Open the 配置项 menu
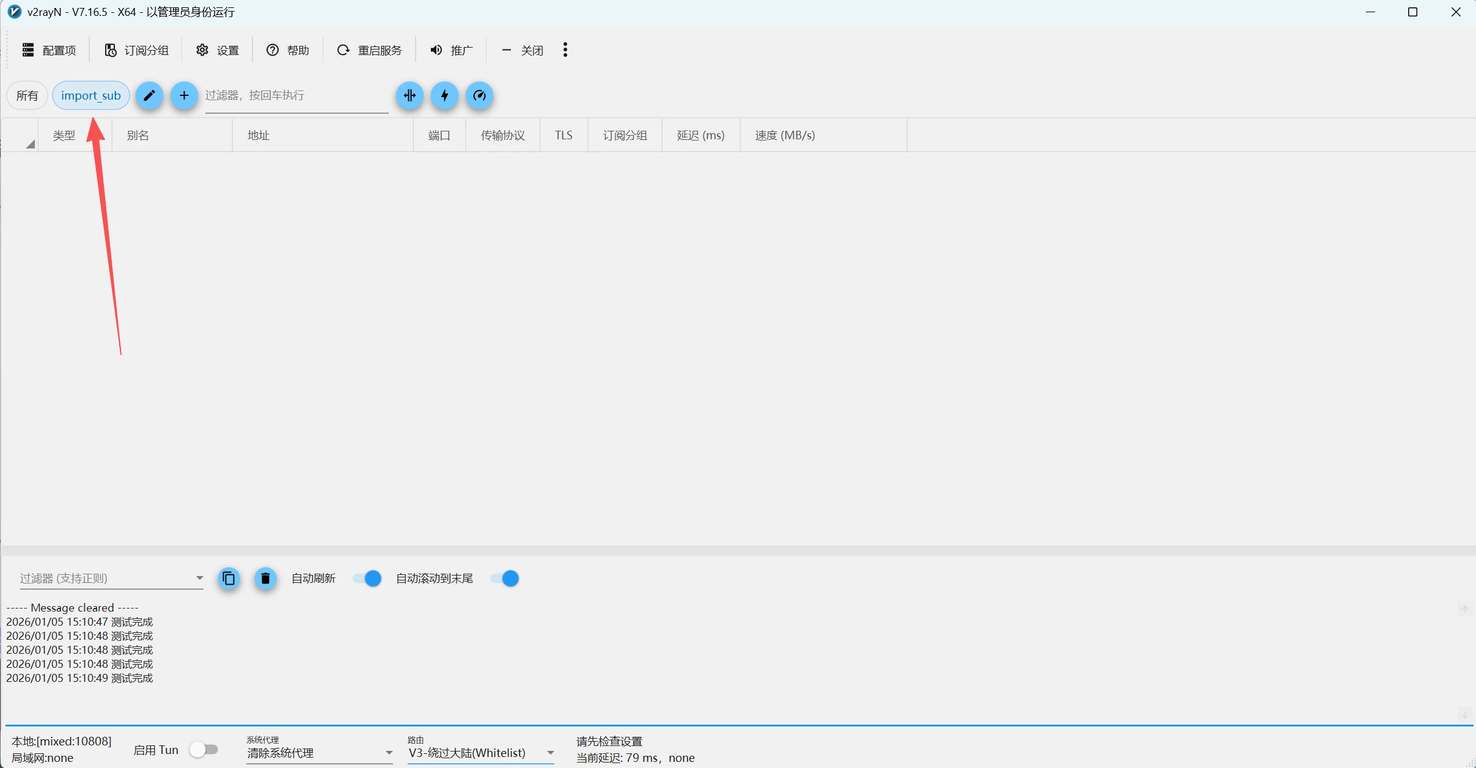 click(50, 50)
